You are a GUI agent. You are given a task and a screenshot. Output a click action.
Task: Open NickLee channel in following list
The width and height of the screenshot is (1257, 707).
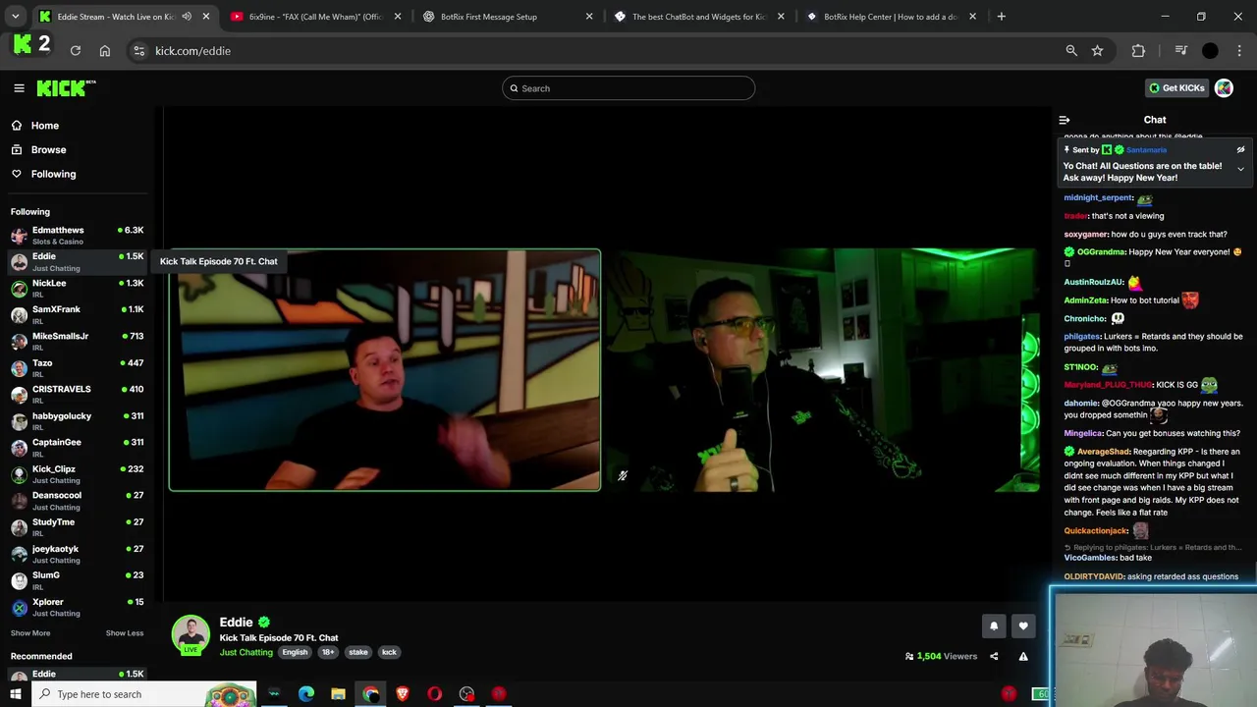(x=78, y=289)
